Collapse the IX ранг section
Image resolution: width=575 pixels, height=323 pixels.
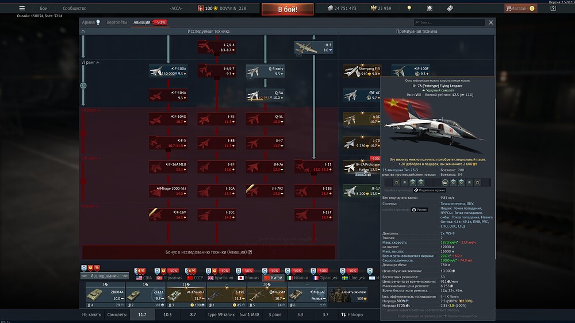click(90, 206)
